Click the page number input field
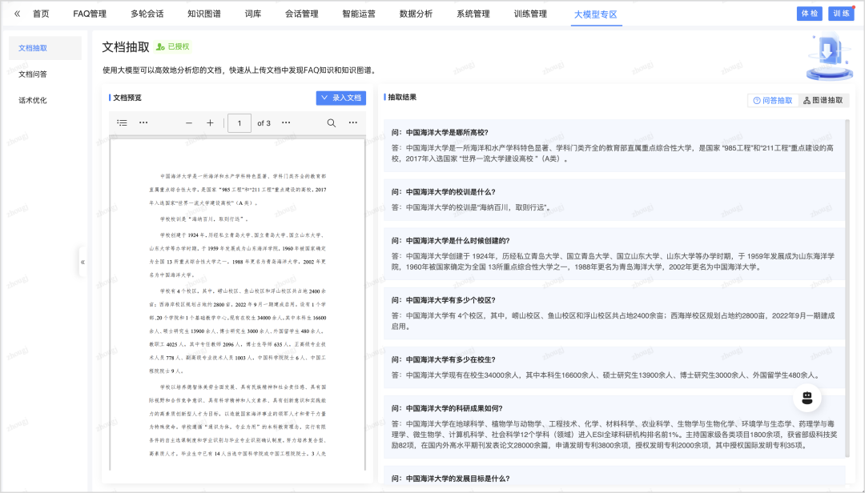This screenshot has width=865, height=493. 238,123
